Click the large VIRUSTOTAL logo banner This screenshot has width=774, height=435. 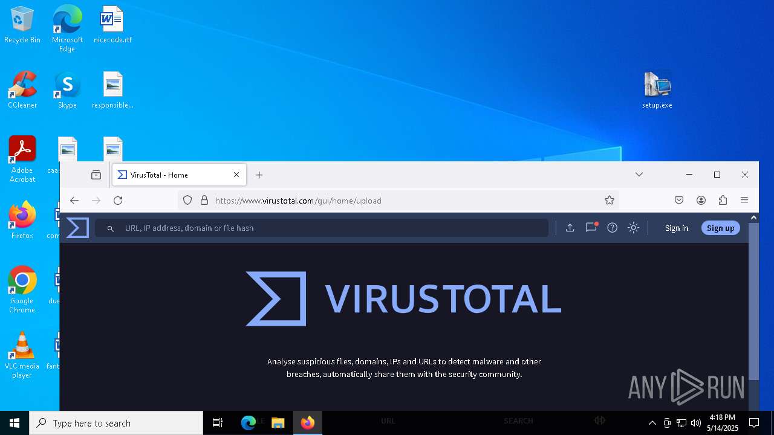click(x=403, y=298)
